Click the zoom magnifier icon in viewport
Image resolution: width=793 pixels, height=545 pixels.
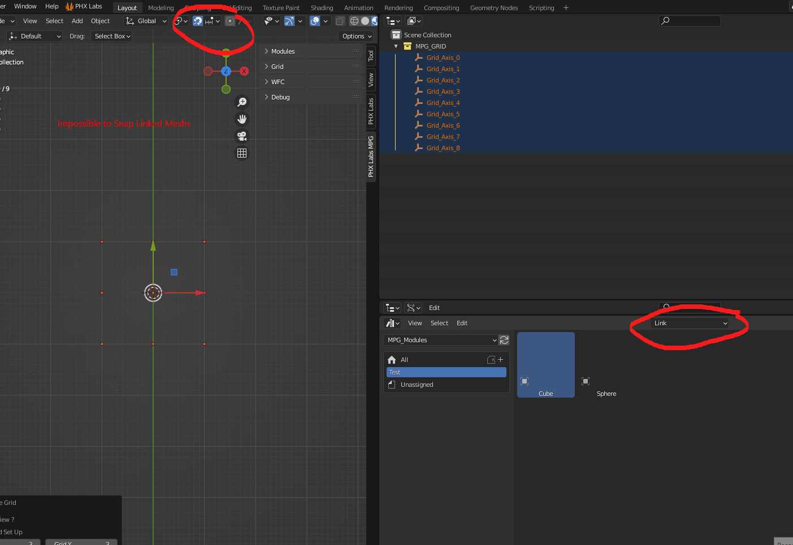click(242, 102)
